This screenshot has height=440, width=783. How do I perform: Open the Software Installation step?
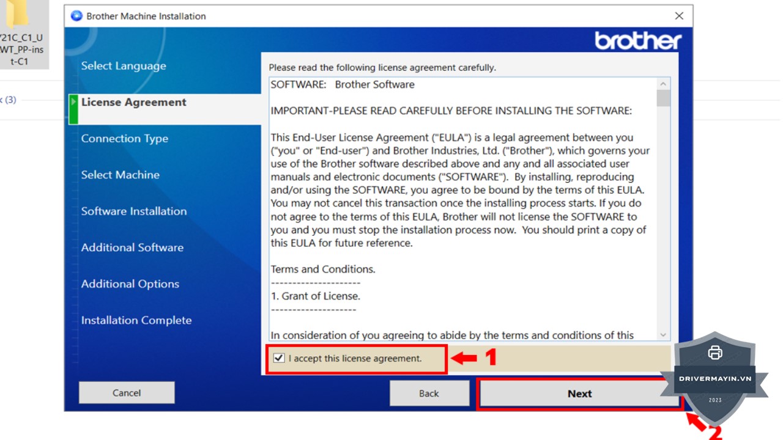[x=134, y=211]
